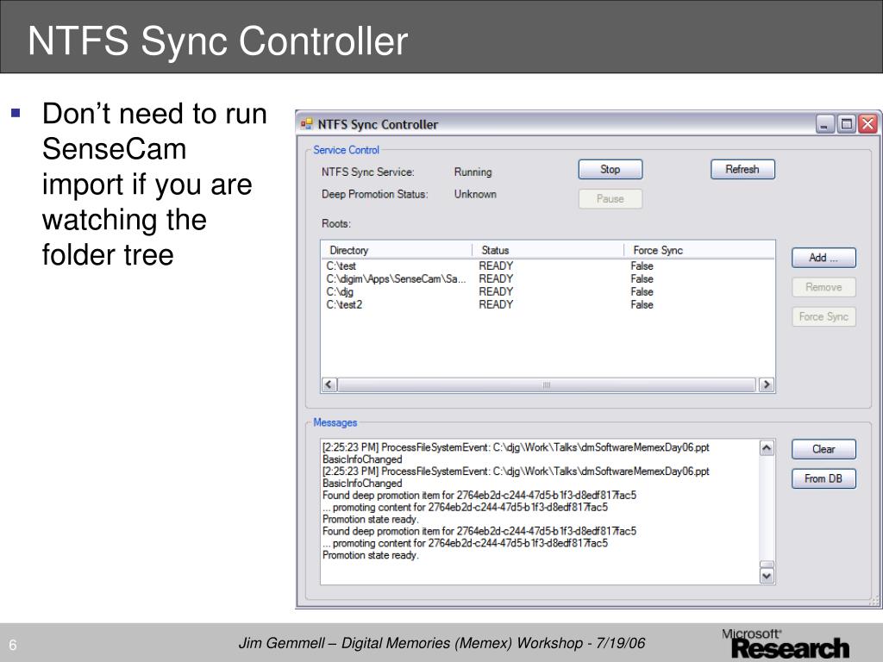Minimize the NTFS Sync Controller window

pyautogui.click(x=824, y=124)
